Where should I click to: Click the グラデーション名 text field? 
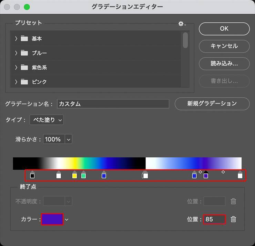pos(113,104)
